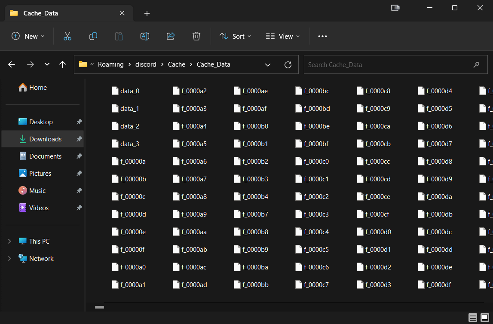
Task: Click the f_0000df file icon
Action: tap(421, 285)
